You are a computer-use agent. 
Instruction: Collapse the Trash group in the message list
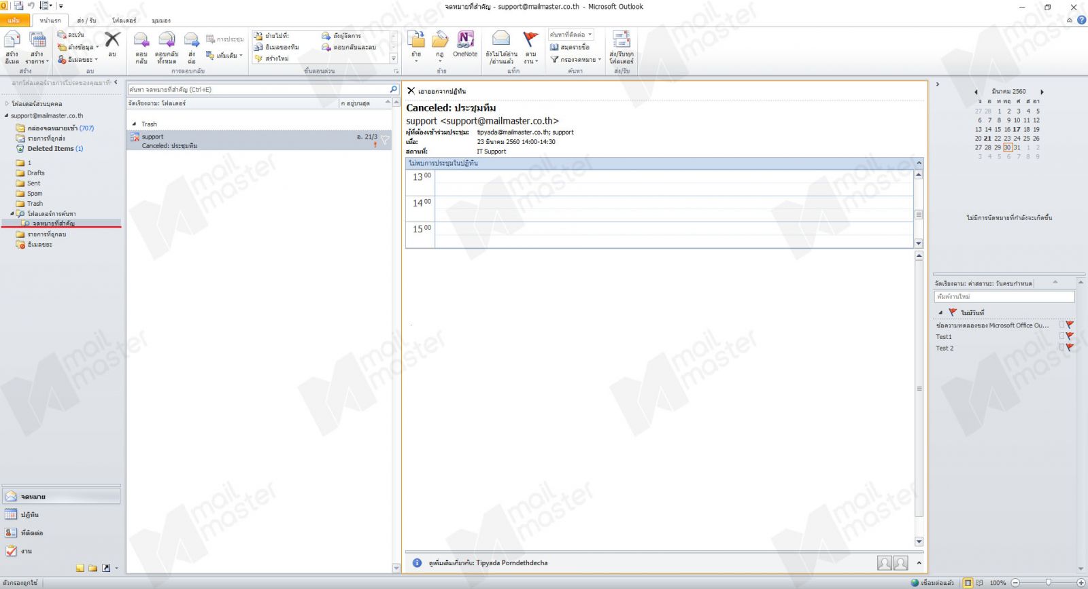(134, 124)
